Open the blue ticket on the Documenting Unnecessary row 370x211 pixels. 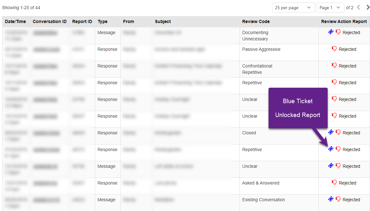coord(331,32)
